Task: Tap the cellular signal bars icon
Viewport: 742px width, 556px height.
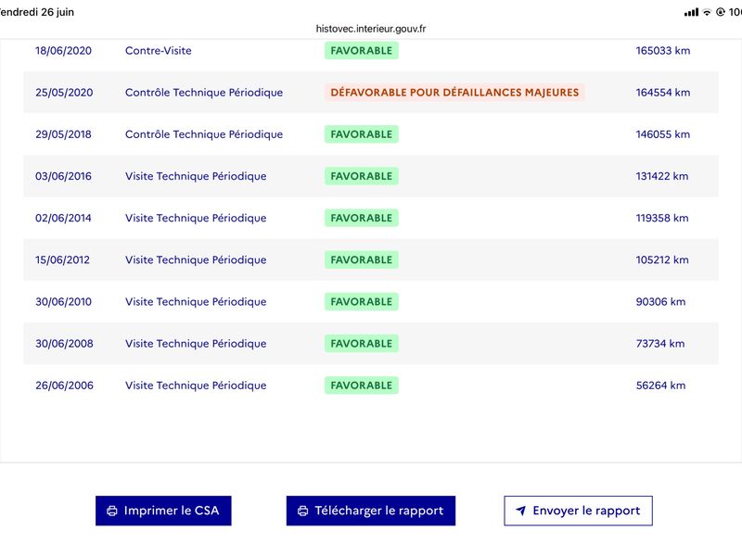Action: [x=691, y=12]
